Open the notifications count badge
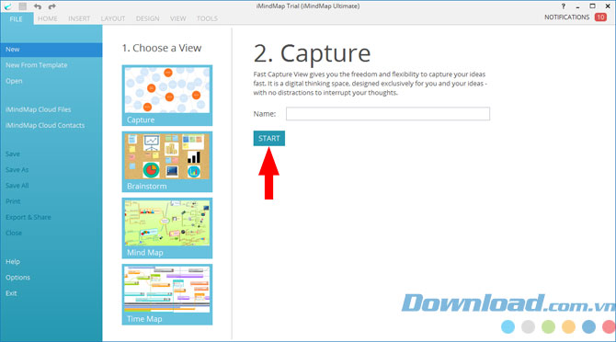The height and width of the screenshot is (342, 616). (x=600, y=17)
